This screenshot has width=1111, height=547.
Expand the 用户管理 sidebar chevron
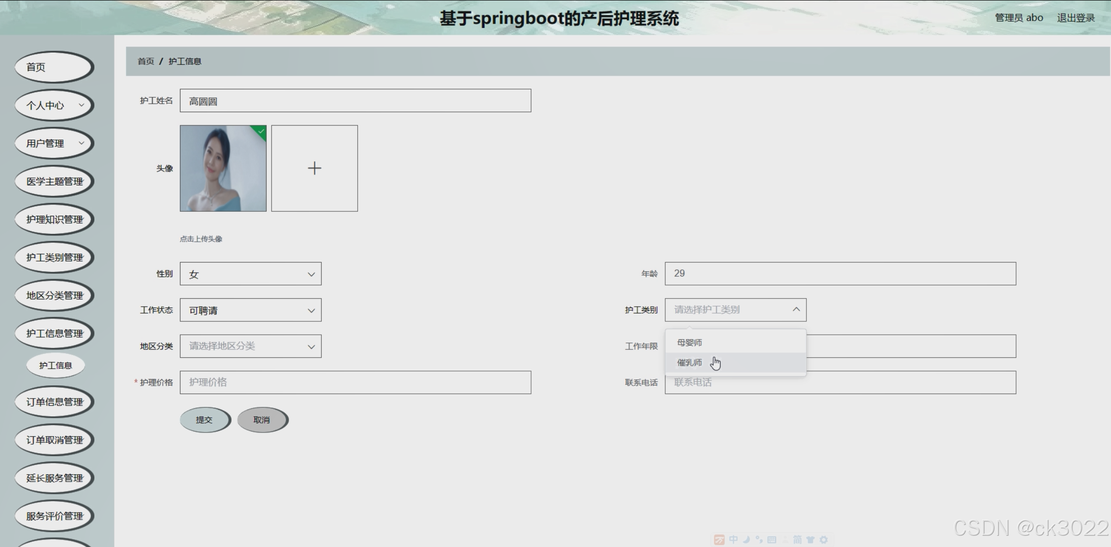coord(82,143)
